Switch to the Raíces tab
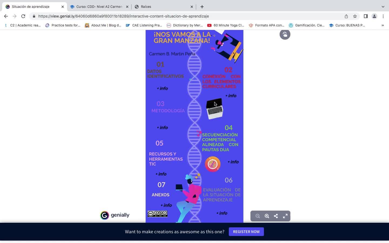This screenshot has width=389, height=243. point(164,7)
